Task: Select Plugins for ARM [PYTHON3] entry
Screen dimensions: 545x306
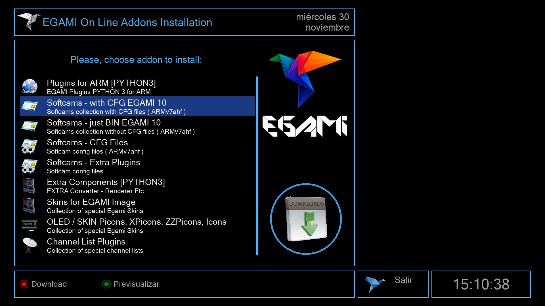Action: point(101,83)
